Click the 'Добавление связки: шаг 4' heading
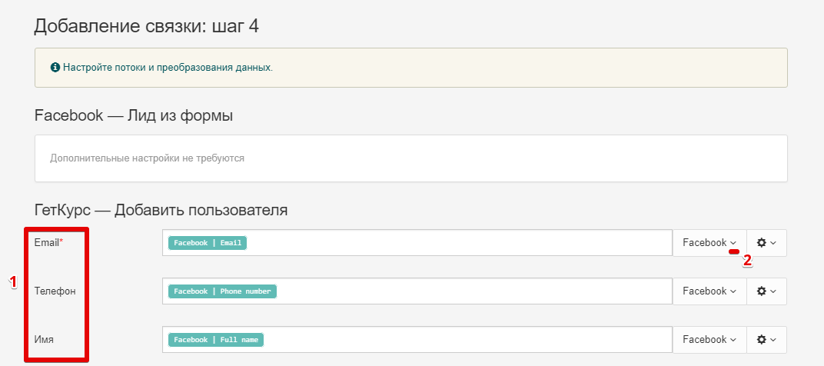Viewport: 824px width, 366px height. (x=147, y=26)
